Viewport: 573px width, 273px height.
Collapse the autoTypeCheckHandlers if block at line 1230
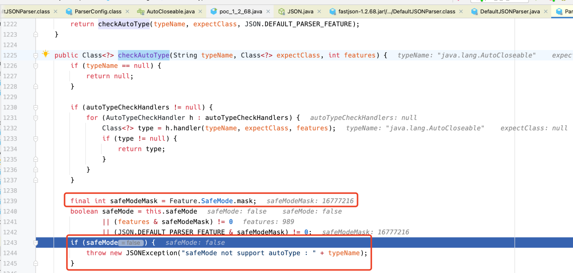(x=36, y=107)
